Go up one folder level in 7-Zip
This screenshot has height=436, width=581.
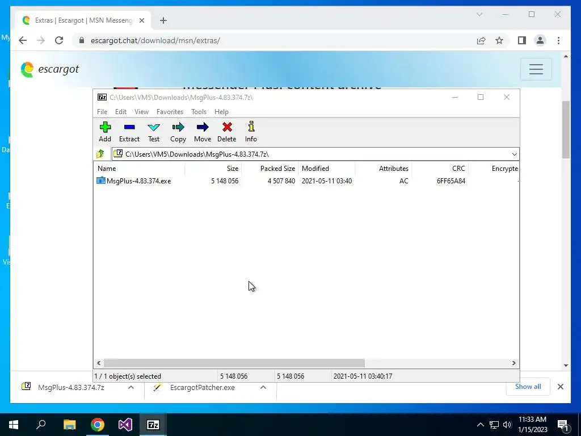[100, 154]
